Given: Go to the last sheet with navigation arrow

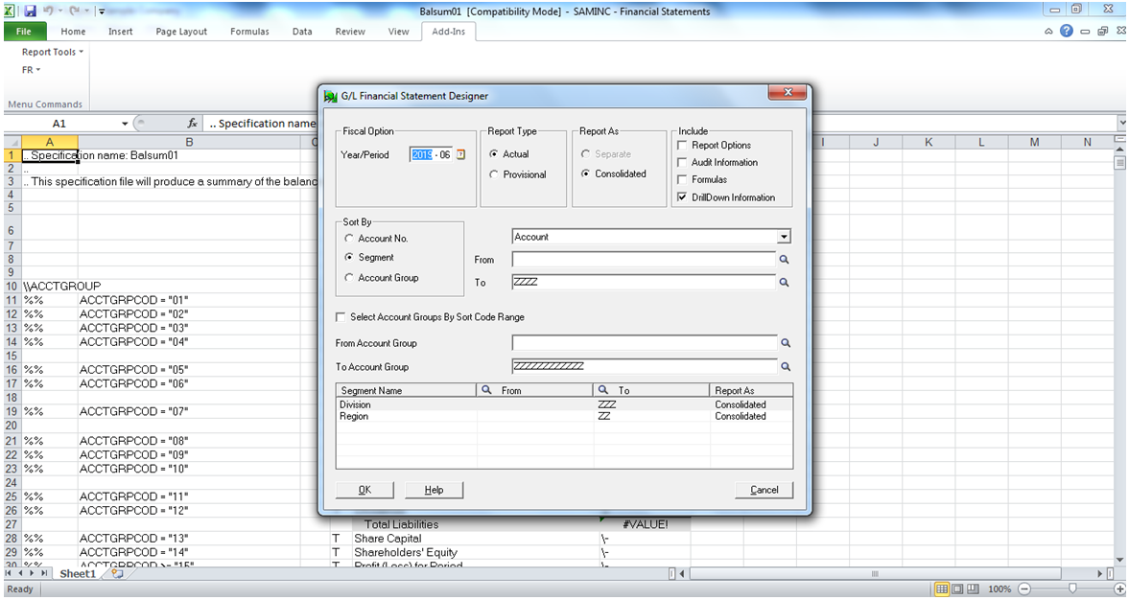Looking at the screenshot, I should point(45,573).
